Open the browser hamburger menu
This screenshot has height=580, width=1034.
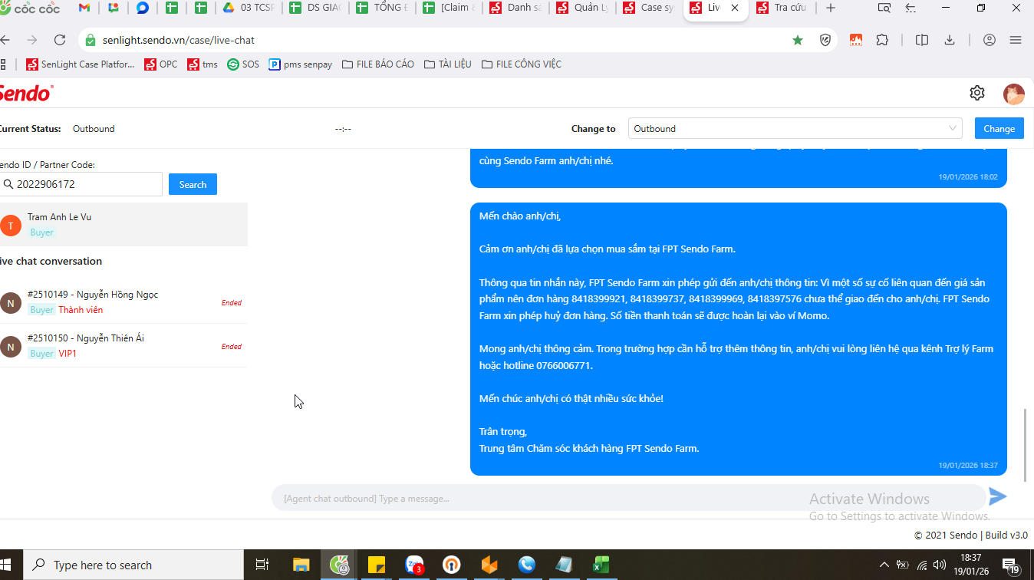[1016, 40]
